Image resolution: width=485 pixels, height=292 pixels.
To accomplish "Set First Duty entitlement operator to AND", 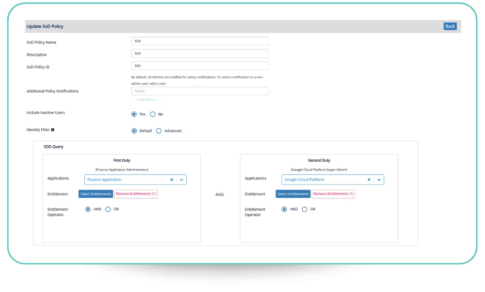I will coord(88,209).
